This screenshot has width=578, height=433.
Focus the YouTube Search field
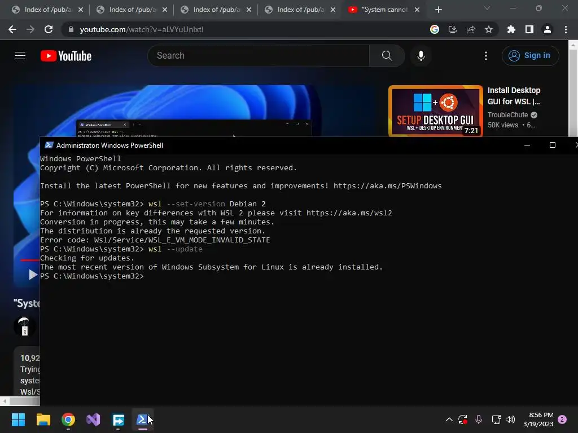click(258, 56)
